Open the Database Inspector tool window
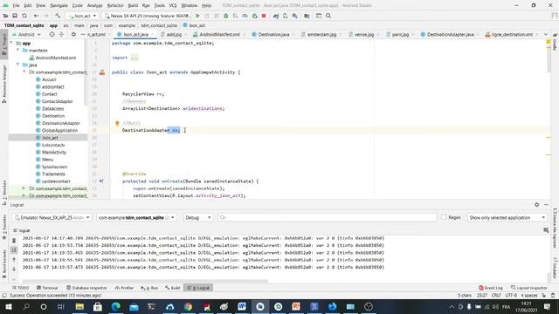The image size is (559, 314). tap(86, 288)
